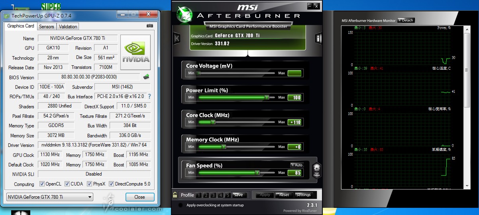Viewport: 479px width, 215px height.
Task: Switch to the Graphics Card tab
Action: [21, 26]
